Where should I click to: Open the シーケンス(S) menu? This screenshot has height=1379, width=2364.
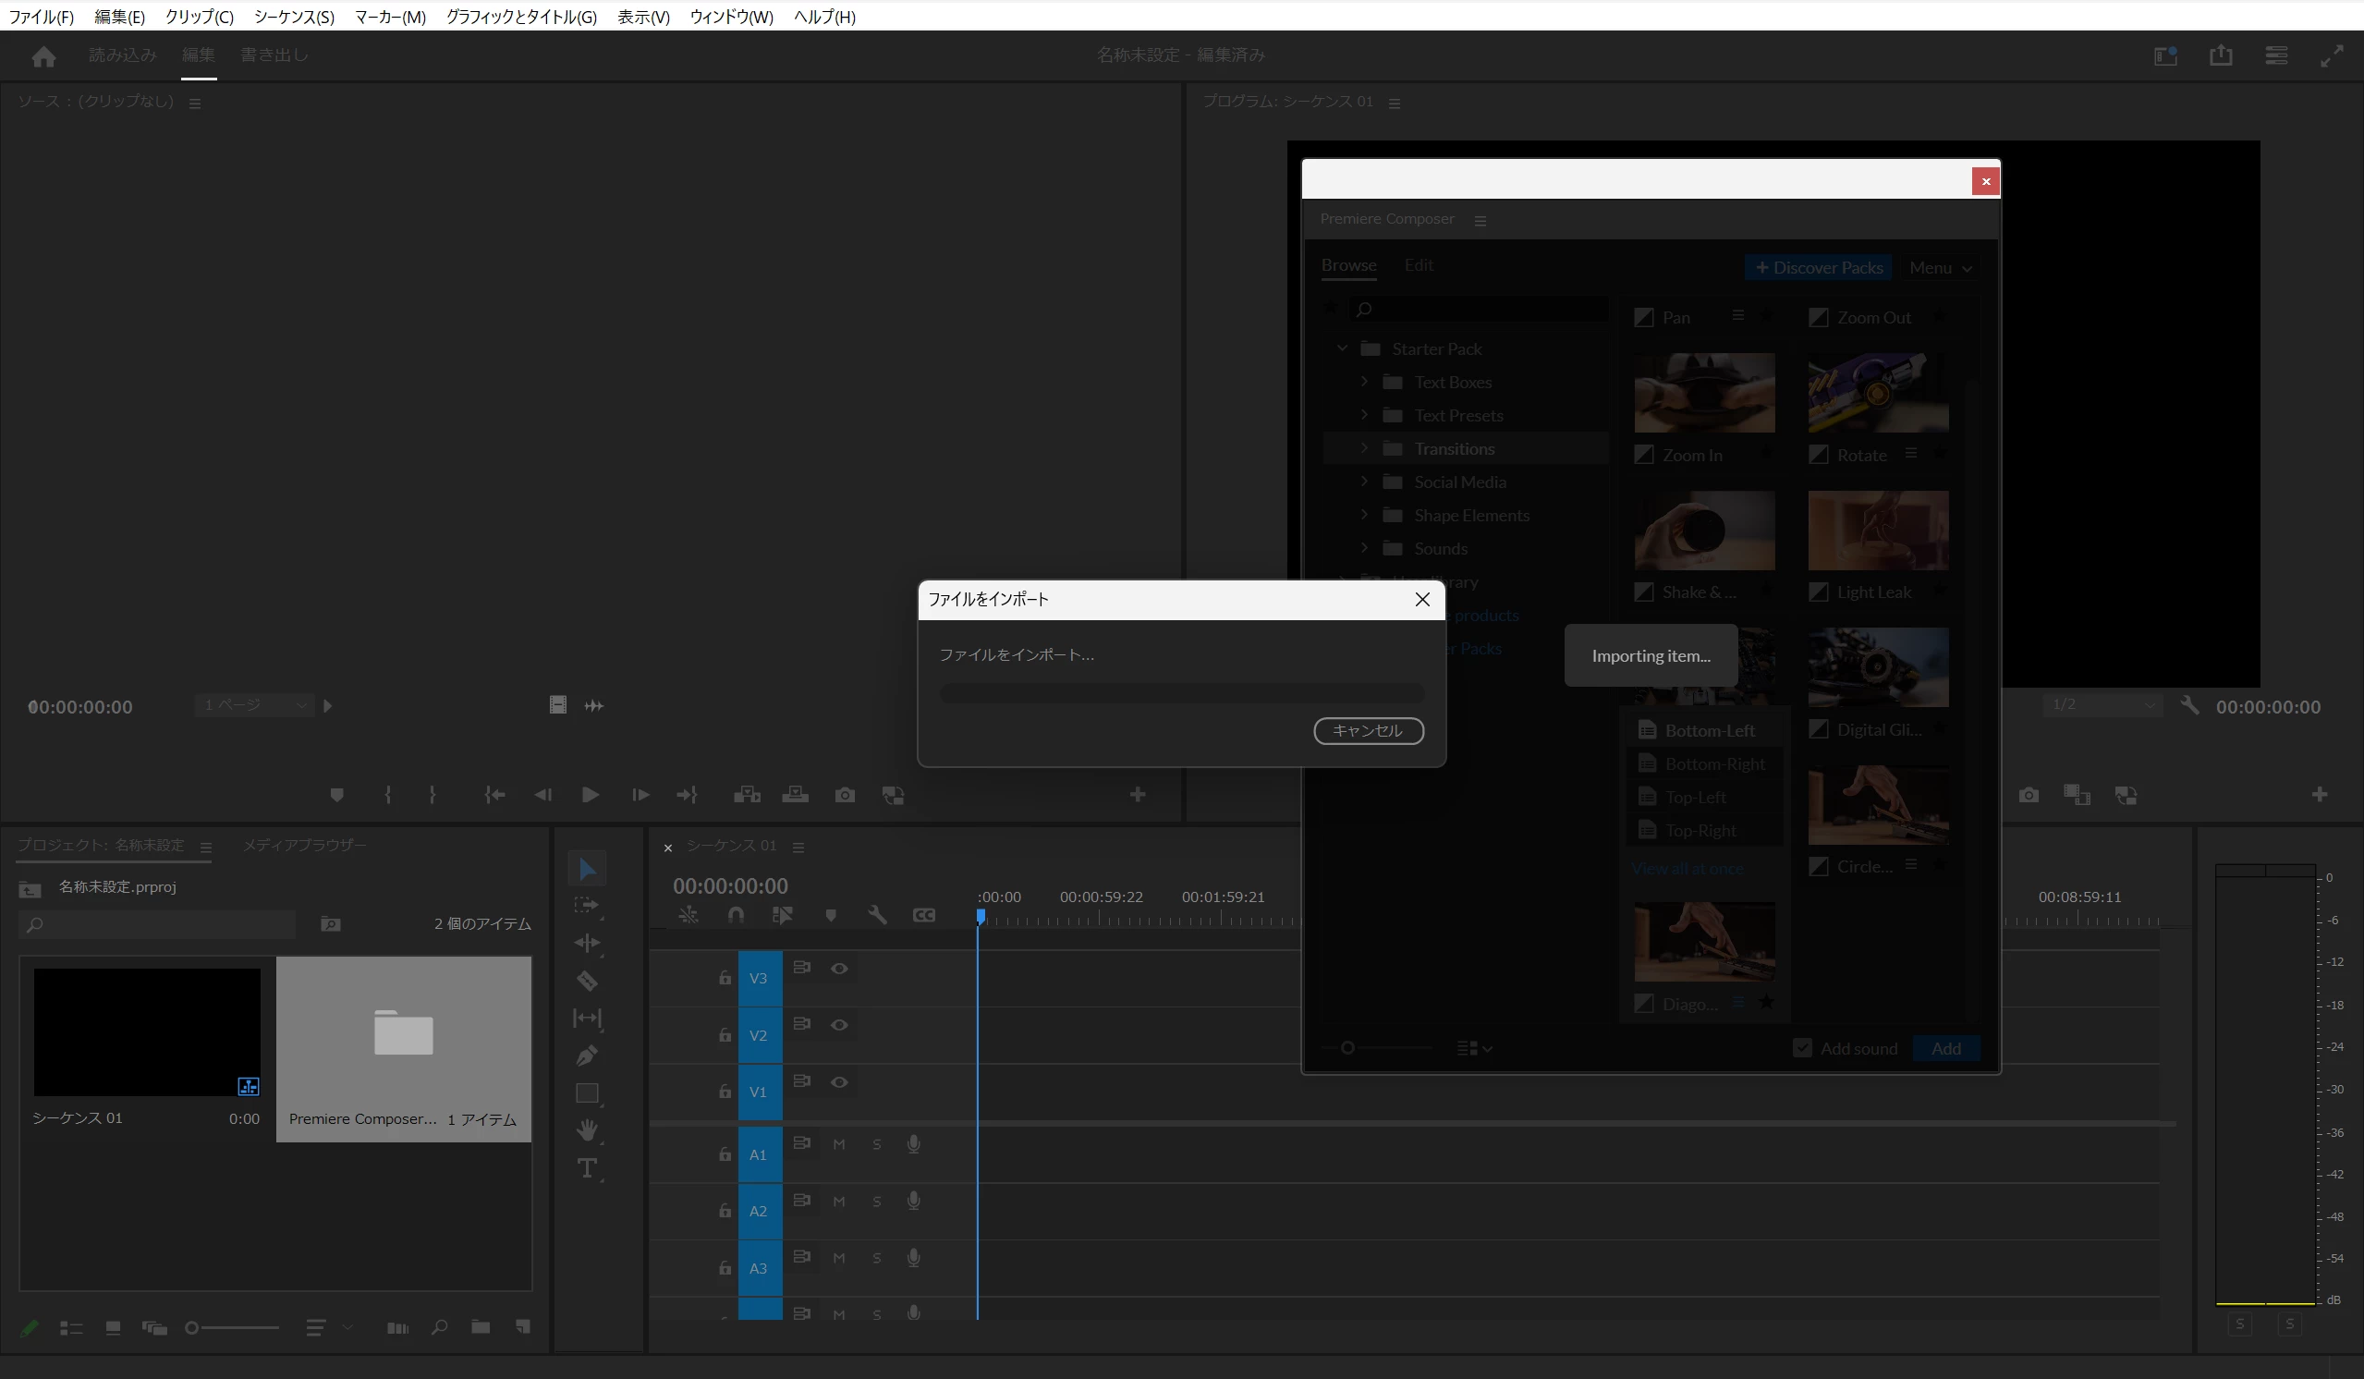(x=294, y=17)
